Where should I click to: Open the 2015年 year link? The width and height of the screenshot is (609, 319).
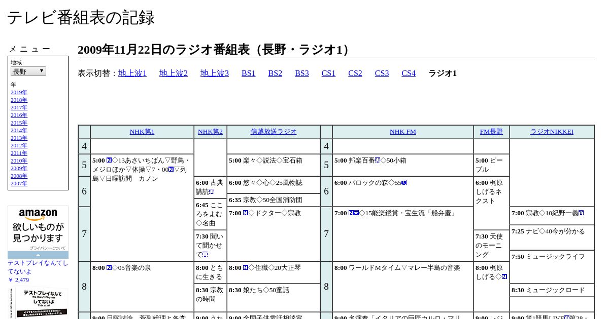tap(19, 123)
